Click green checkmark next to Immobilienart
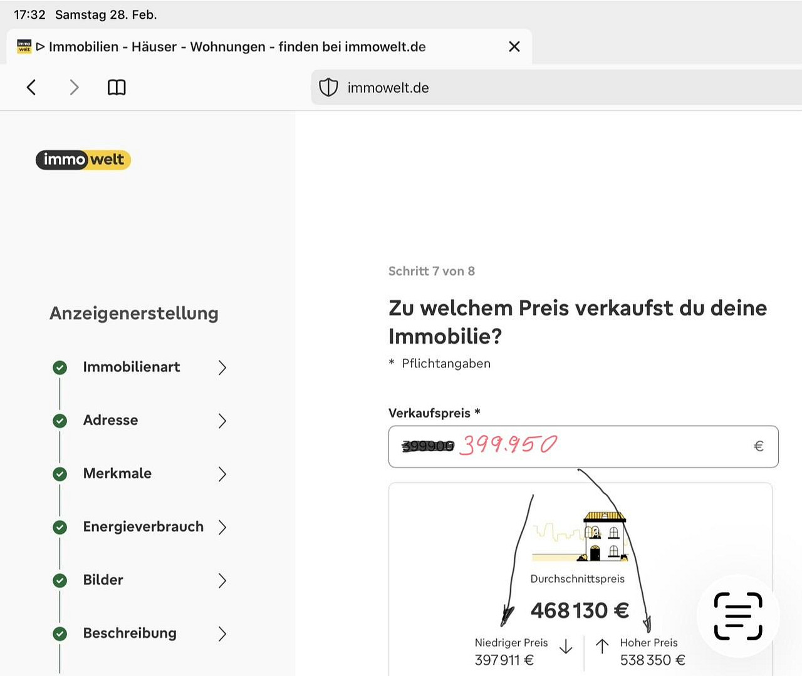 [x=60, y=367]
